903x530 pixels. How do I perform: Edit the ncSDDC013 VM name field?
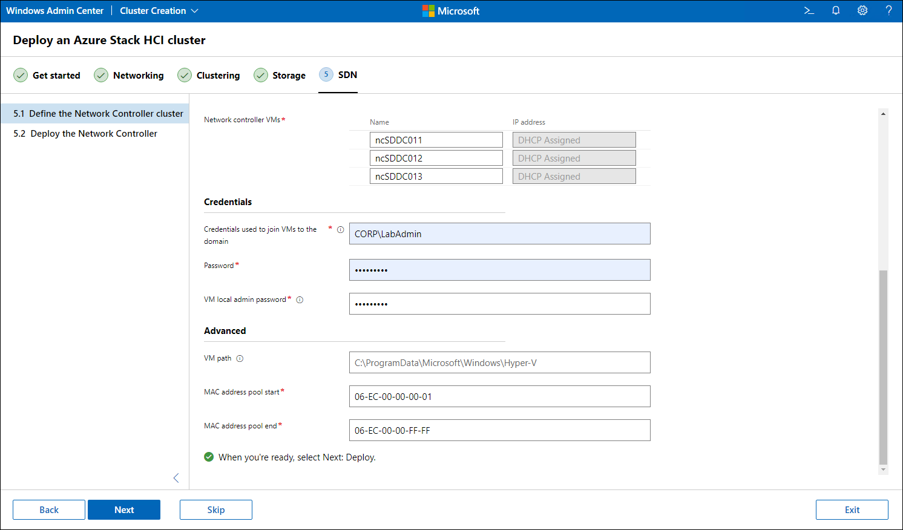[436, 176]
